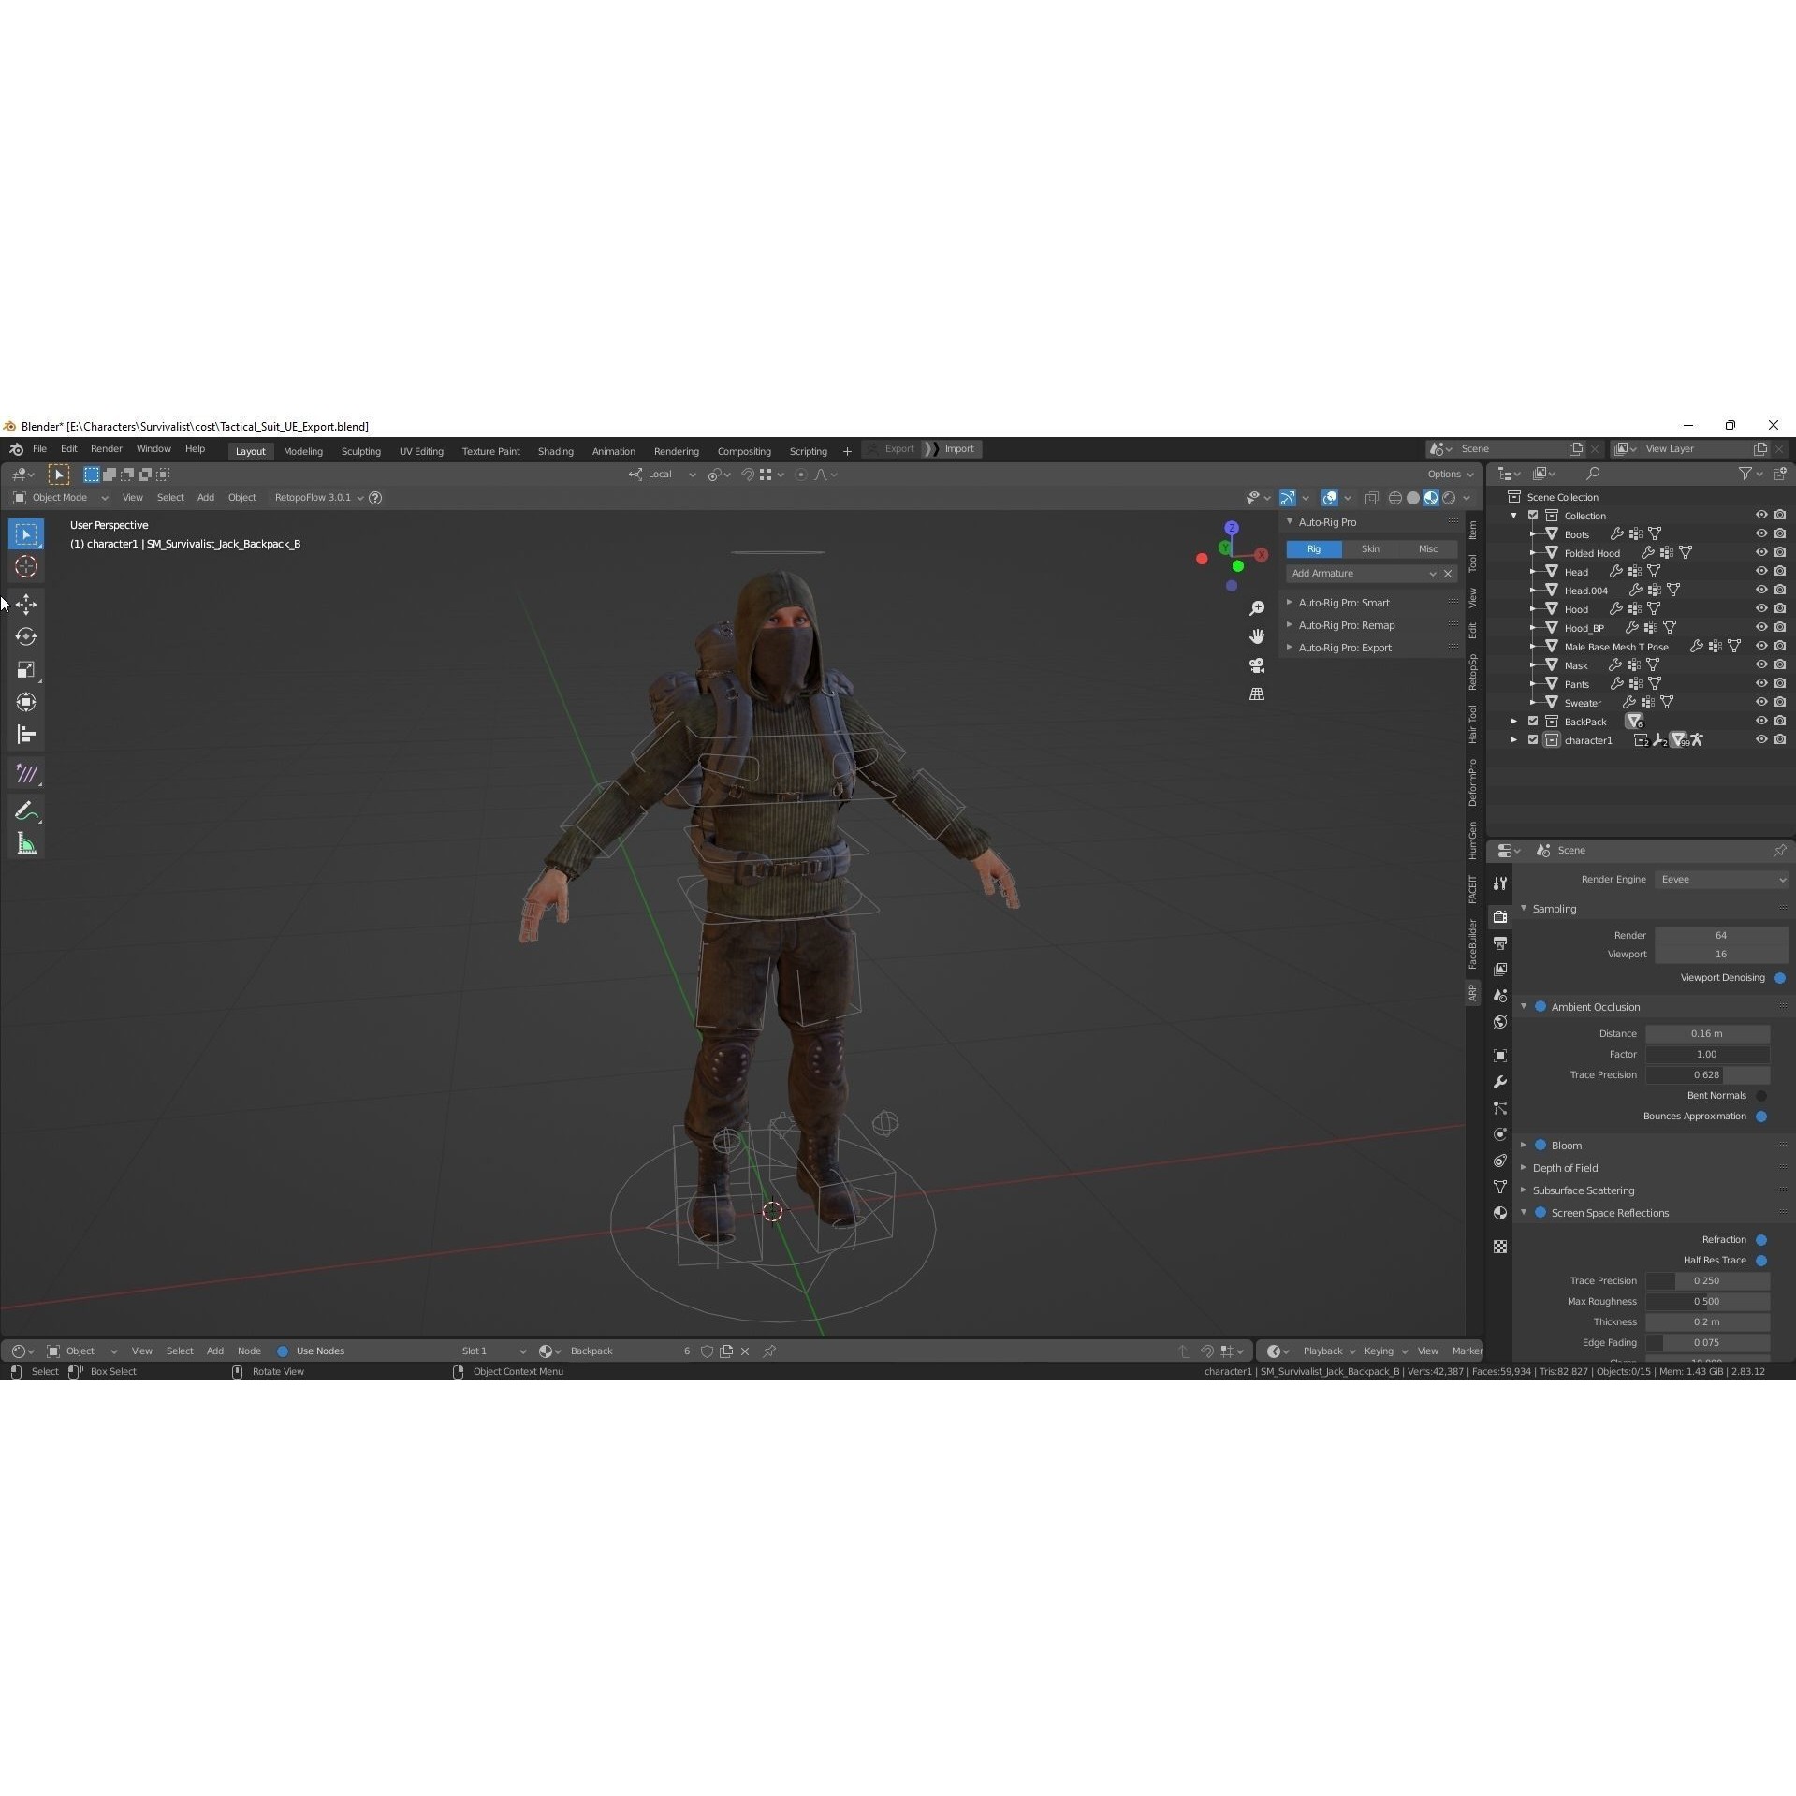Click the Options button in viewport header
This screenshot has width=1796, height=1796.
coord(1450,475)
